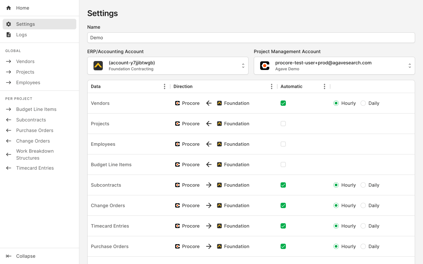Screen dimensions: 423x264
Task: Click the left arrow icon beside Timecard Entries sidebar
Action: (x=9, y=168)
